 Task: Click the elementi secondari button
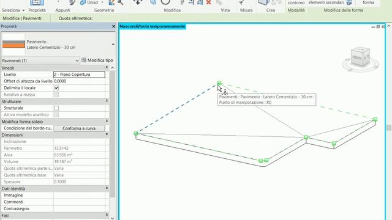(x=326, y=2)
